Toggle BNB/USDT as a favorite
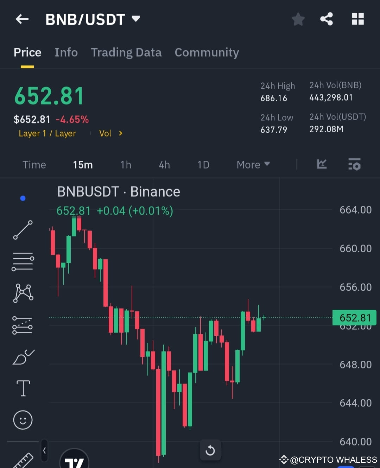 click(298, 19)
